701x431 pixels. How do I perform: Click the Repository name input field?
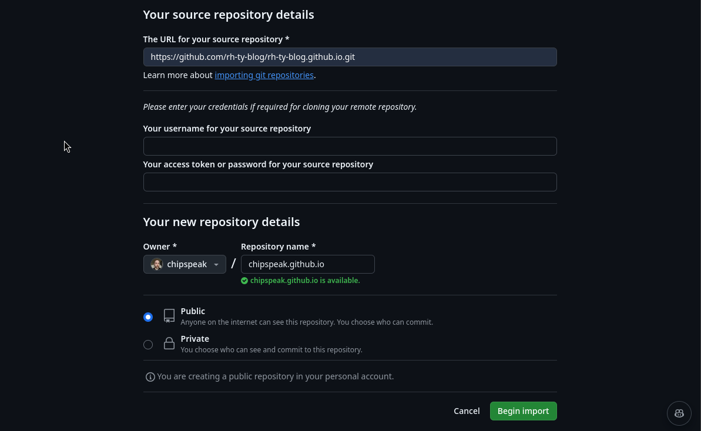(307, 264)
